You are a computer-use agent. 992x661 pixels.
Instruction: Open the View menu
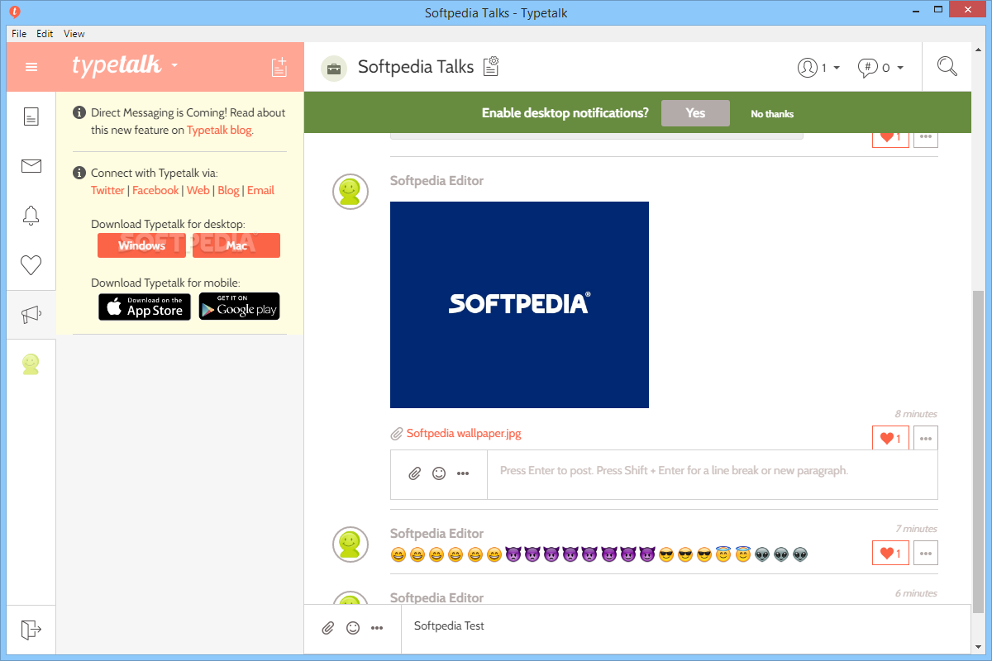(74, 34)
